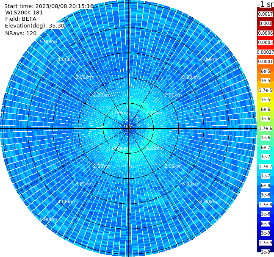Click the 3e-7 colorbar label
The height and width of the screenshot is (257, 274).
click(266, 157)
